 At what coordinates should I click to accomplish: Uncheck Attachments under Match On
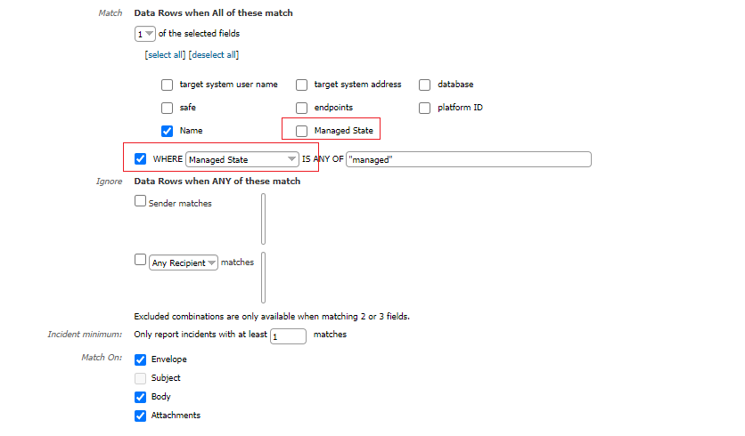[x=140, y=416]
